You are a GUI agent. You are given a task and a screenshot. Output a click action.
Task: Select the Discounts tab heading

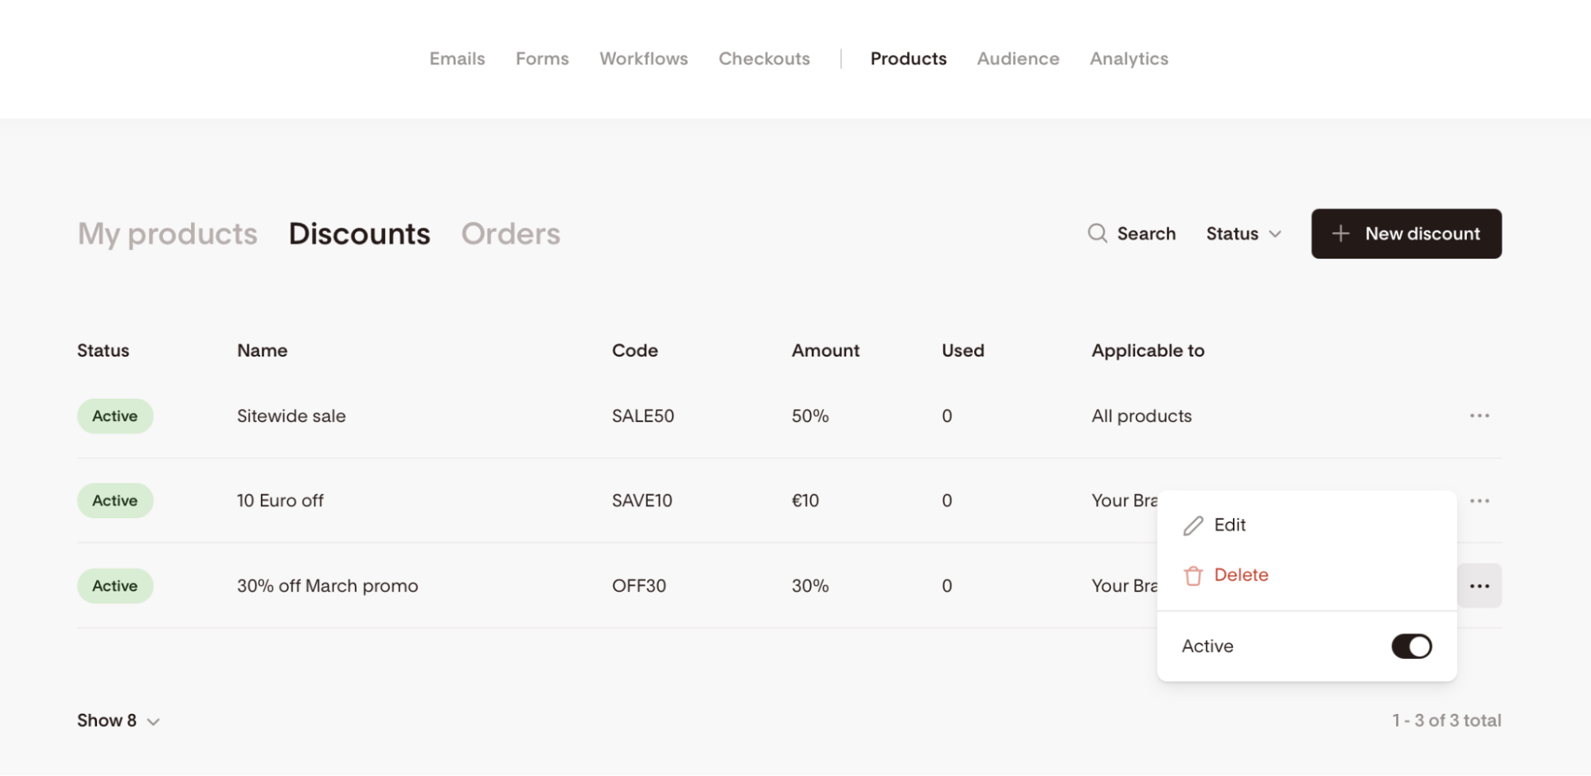pos(359,234)
